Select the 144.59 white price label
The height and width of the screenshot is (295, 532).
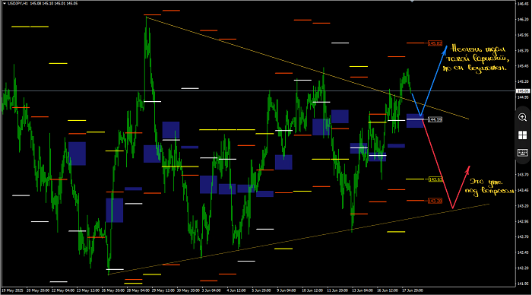coord(435,119)
